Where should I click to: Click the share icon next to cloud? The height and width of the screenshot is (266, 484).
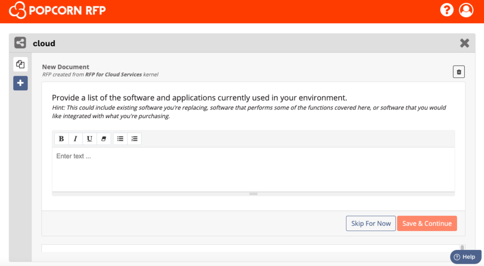click(20, 43)
